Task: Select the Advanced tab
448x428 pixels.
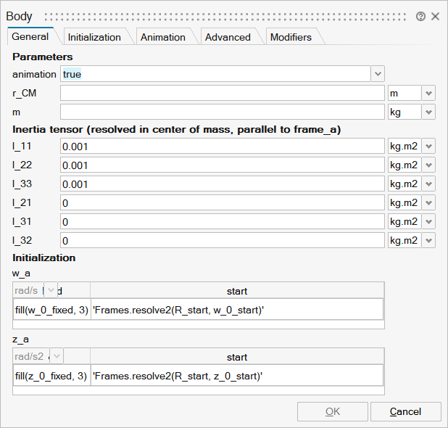Action: click(x=227, y=37)
